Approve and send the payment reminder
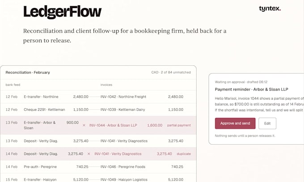Screen dimensions: 304x182 [x=235, y=123]
